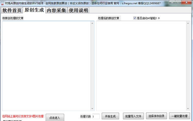Click inside the 待原创处理的文章 text area
This screenshot has width=193, height=121.
click(x=46, y=66)
